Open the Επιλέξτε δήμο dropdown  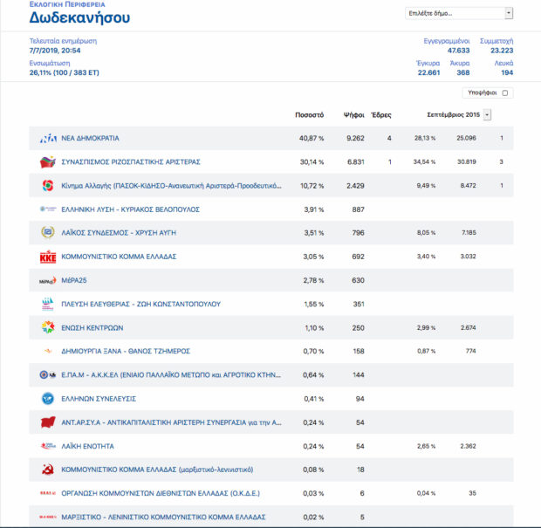459,13
